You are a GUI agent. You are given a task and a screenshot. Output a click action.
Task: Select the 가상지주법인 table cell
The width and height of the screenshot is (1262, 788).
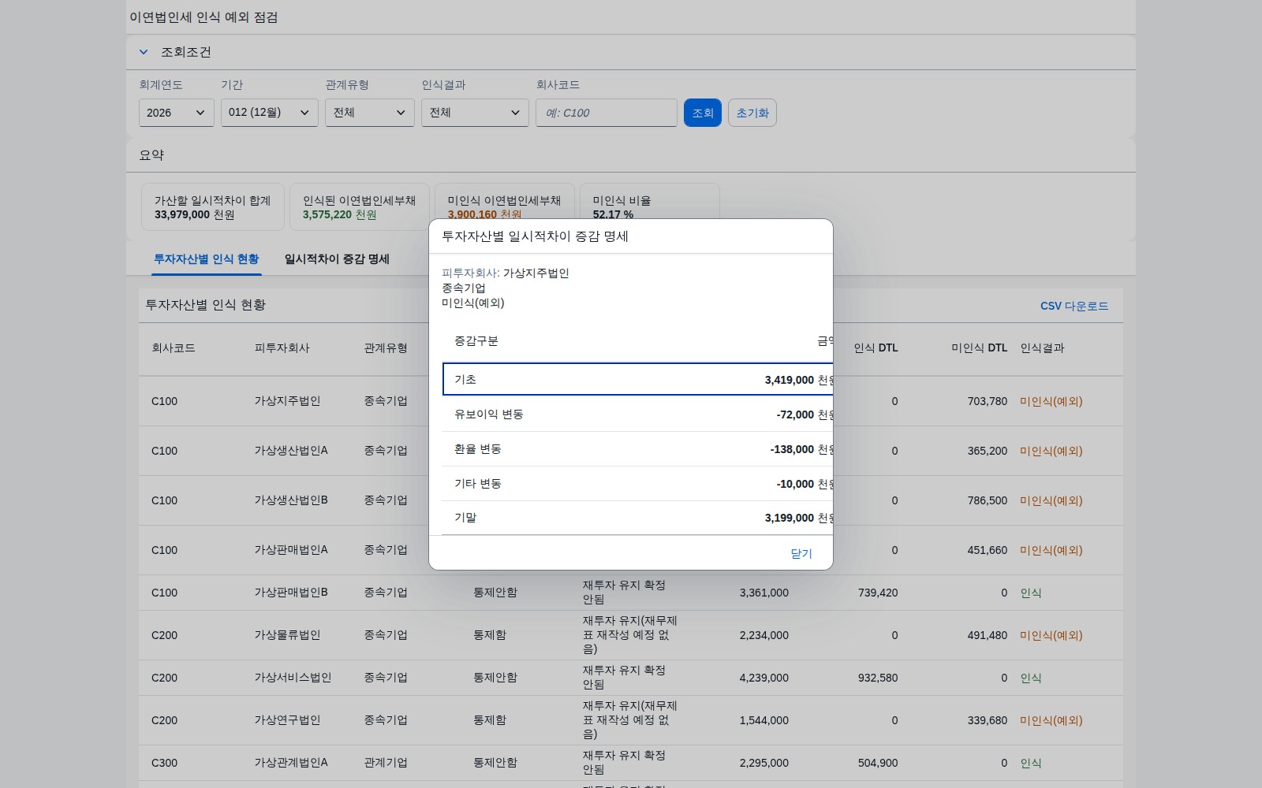pos(287,401)
